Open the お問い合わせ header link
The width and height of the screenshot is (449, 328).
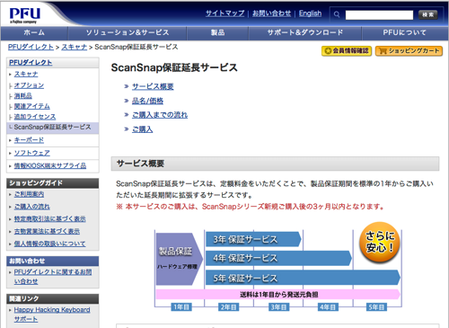[x=271, y=13]
